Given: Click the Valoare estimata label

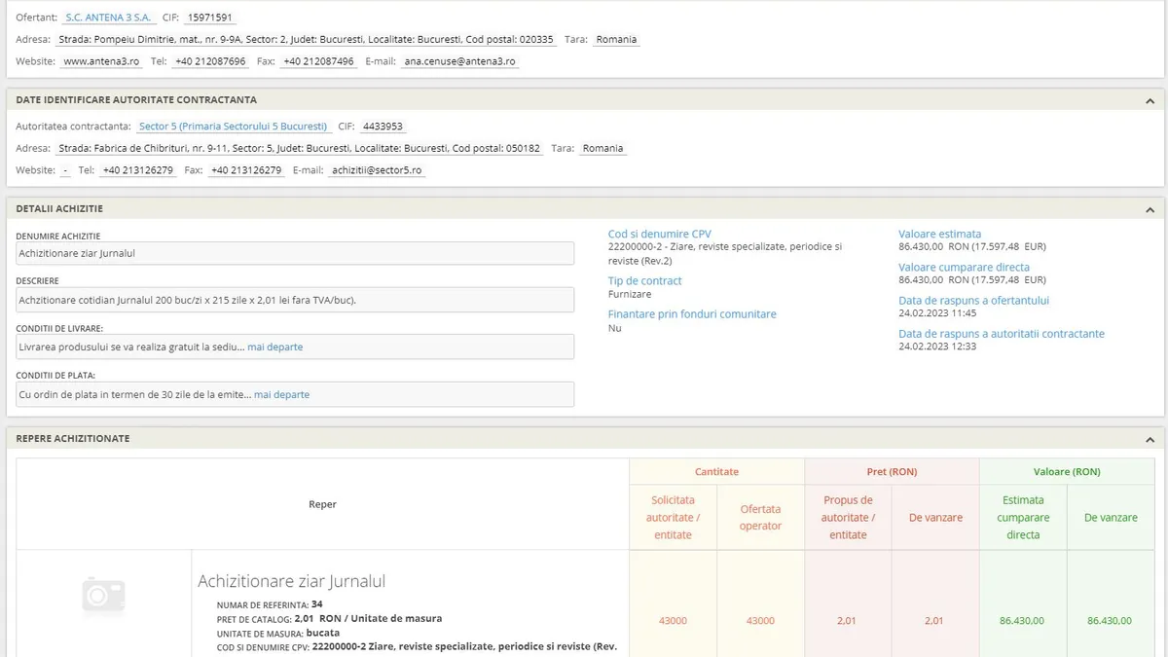Looking at the screenshot, I should 939,235.
